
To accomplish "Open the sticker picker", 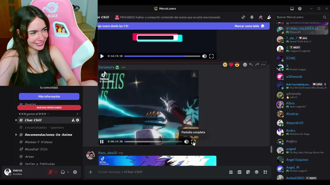I will (x=248, y=172).
